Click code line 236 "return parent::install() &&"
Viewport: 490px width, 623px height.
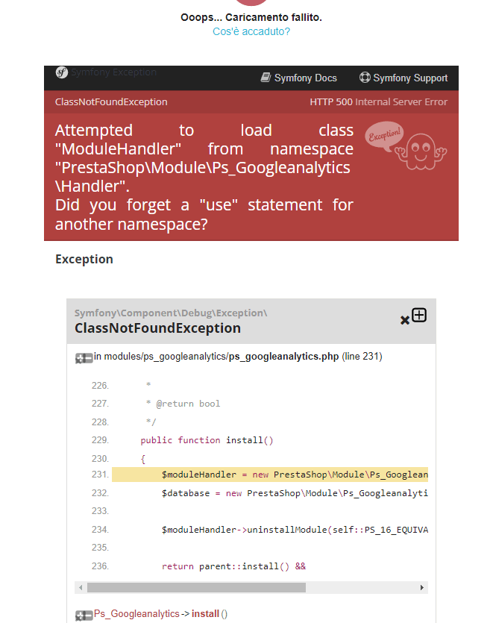(x=233, y=566)
